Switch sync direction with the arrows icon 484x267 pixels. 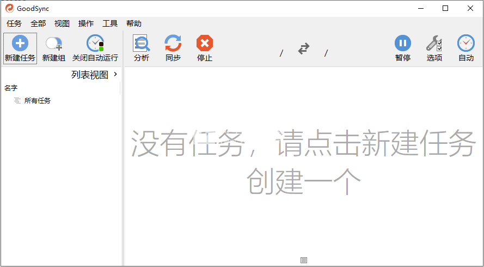click(x=304, y=48)
